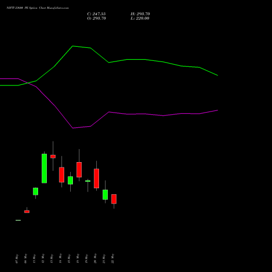Select the red candle for 20 May

click(96, 178)
